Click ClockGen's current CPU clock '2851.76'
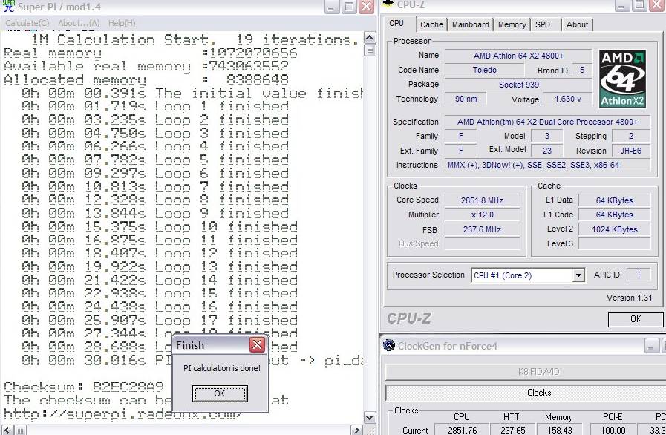666x435 pixels. [x=462, y=430]
